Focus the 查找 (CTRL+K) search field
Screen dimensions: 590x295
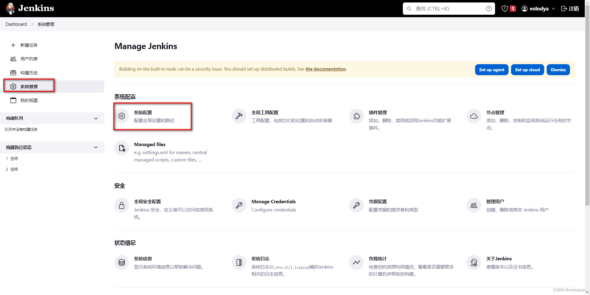pyautogui.click(x=449, y=9)
